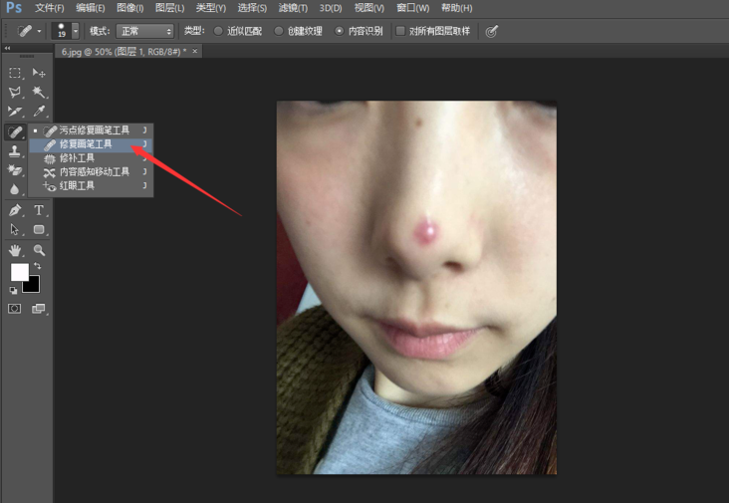
Task: Select the 创建纹理 radio option
Action: tap(279, 31)
